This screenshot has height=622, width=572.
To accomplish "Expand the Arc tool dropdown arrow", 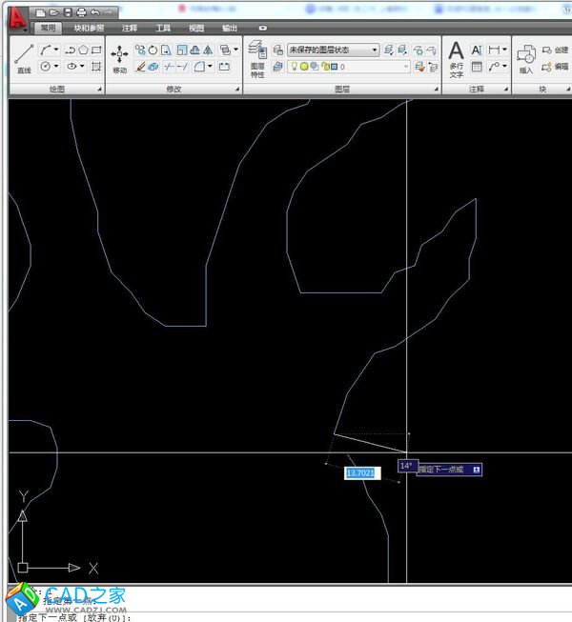I will click(x=56, y=50).
